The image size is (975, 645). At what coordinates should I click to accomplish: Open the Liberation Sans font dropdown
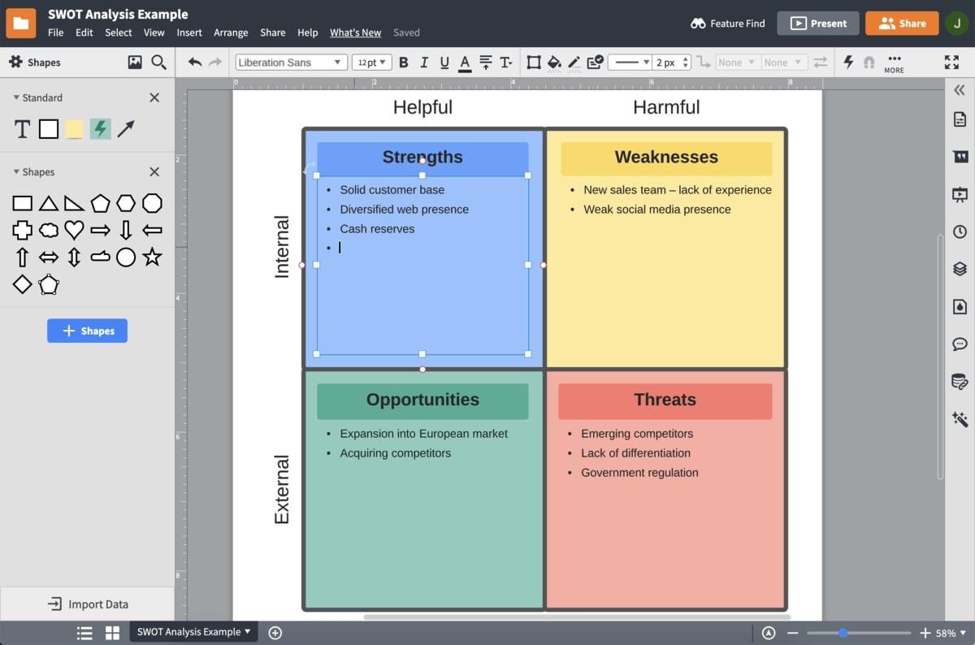pyautogui.click(x=291, y=63)
